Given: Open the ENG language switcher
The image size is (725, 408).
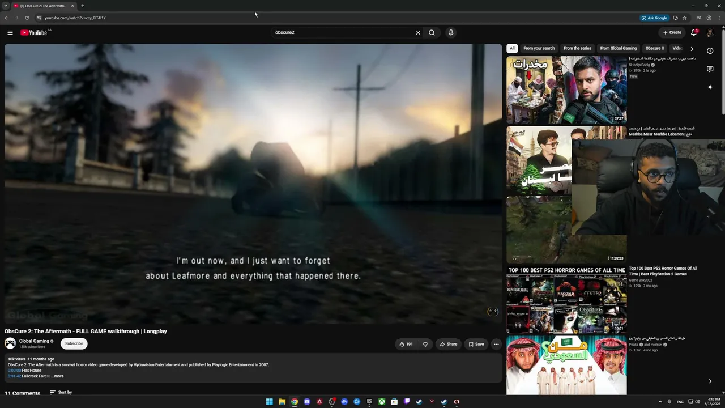Looking at the screenshot, I should pos(680,402).
